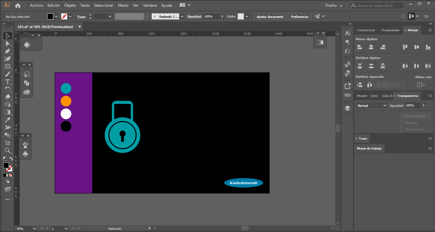Select the Selection tool arrow
Screen dimensions: 435x232
click(8, 36)
